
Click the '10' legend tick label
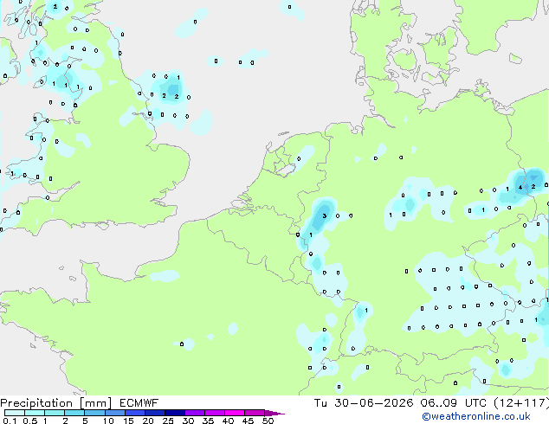point(108,421)
